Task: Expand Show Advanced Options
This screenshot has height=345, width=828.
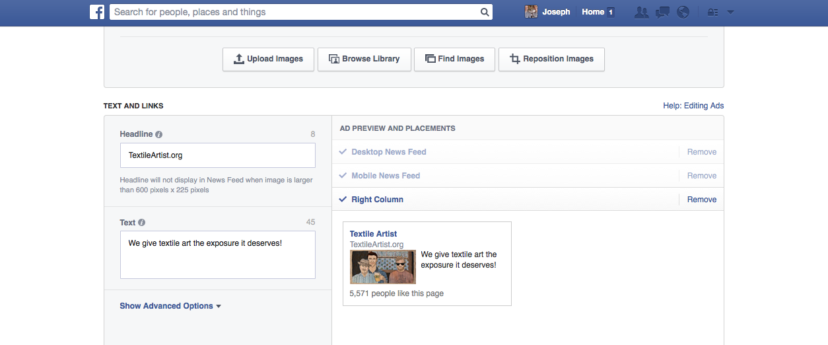Action: 170,306
